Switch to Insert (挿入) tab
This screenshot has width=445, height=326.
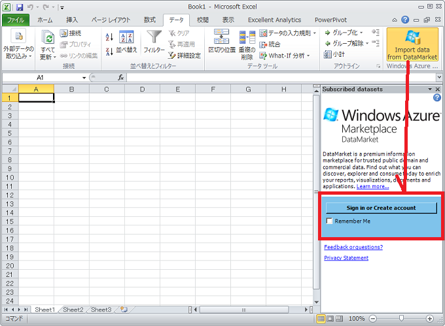[72, 20]
